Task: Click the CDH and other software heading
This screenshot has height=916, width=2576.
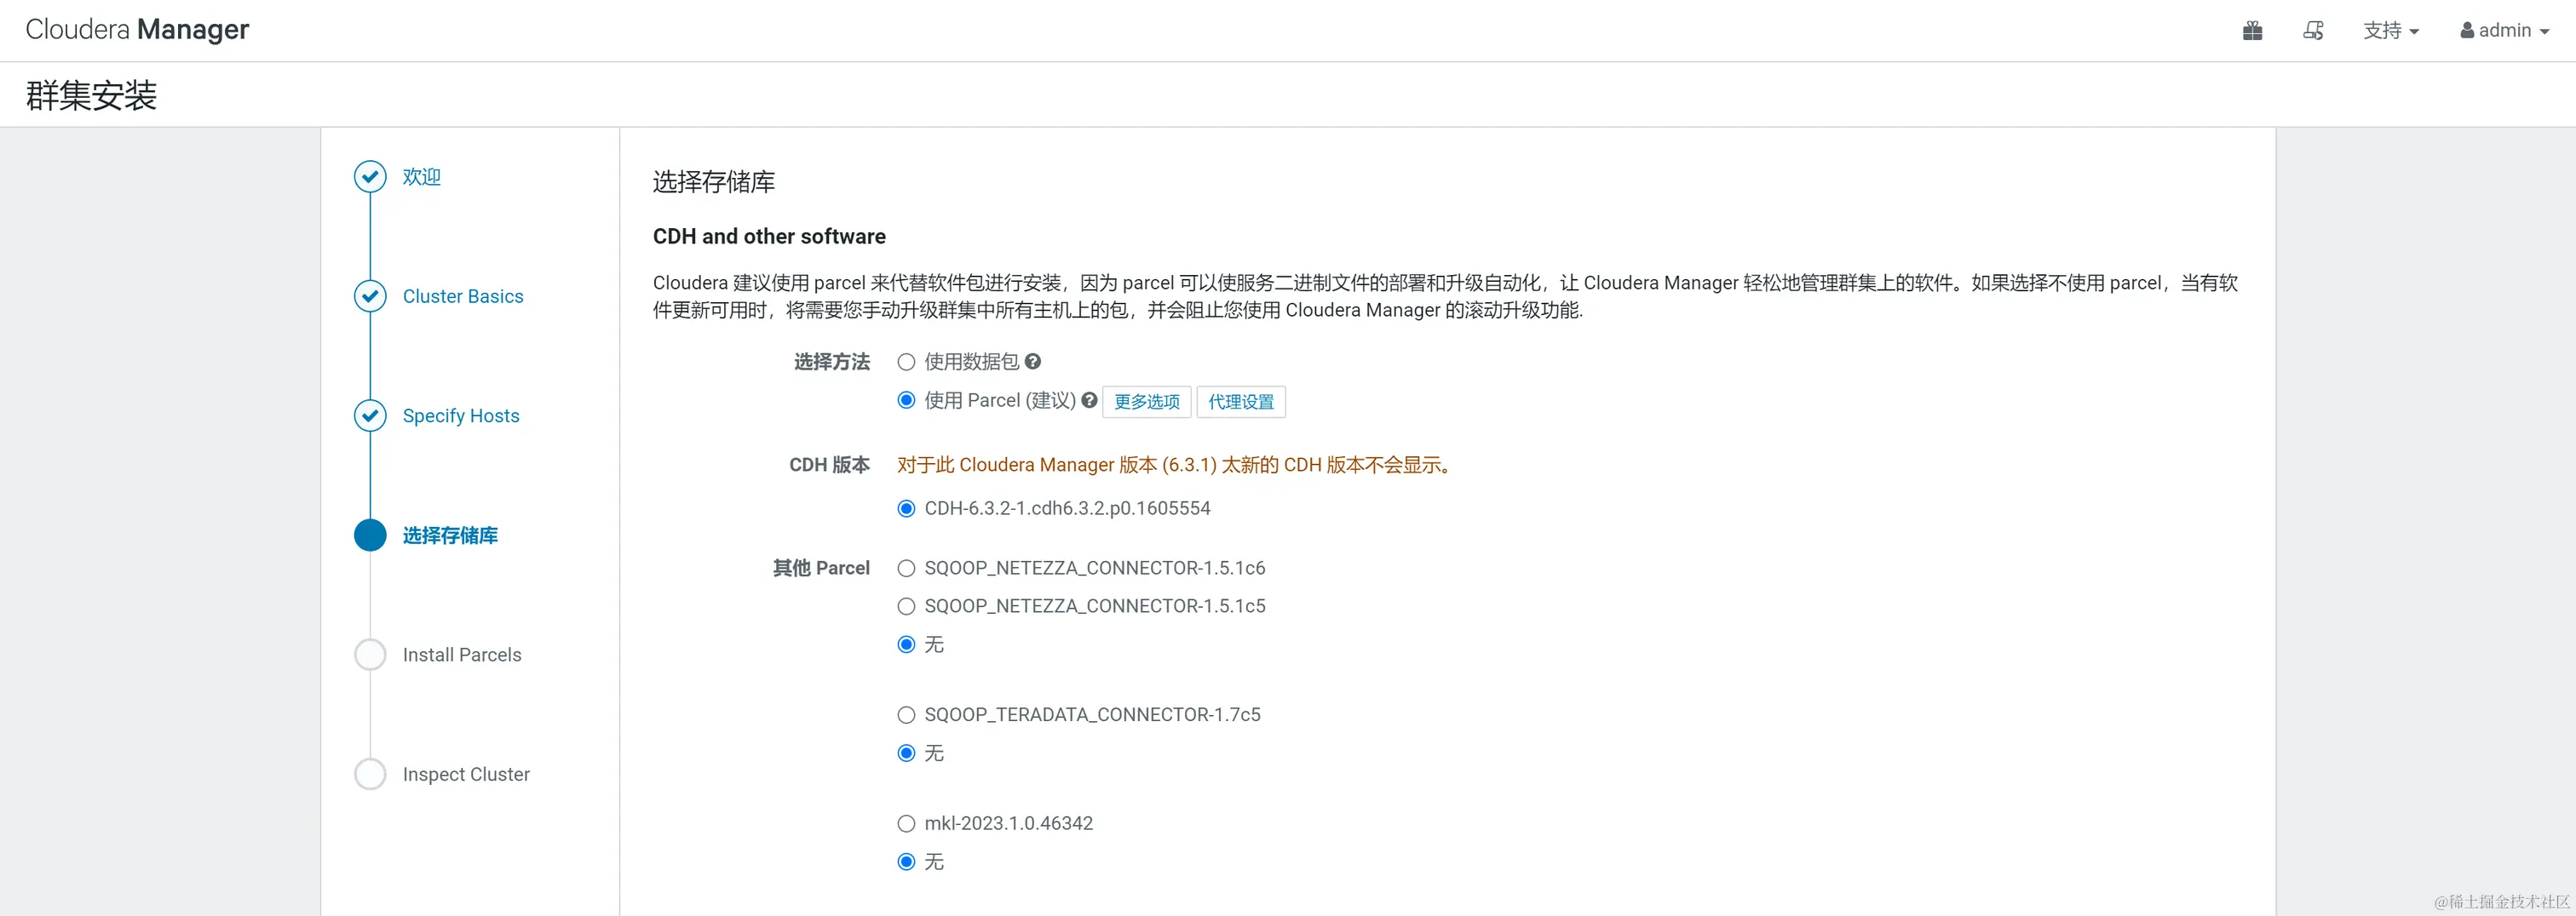Action: tap(769, 237)
